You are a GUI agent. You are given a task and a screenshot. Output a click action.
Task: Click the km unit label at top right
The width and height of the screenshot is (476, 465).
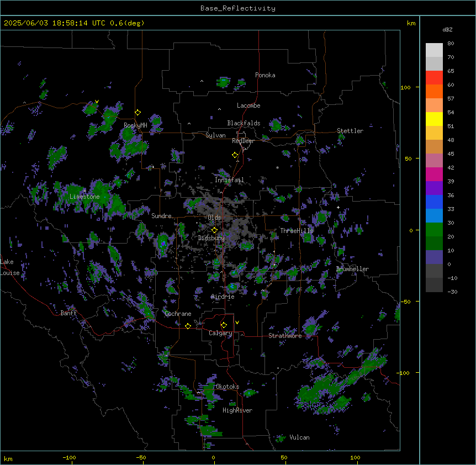[x=411, y=23]
